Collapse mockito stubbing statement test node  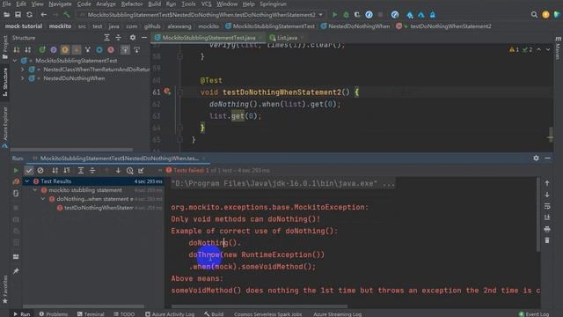point(35,190)
